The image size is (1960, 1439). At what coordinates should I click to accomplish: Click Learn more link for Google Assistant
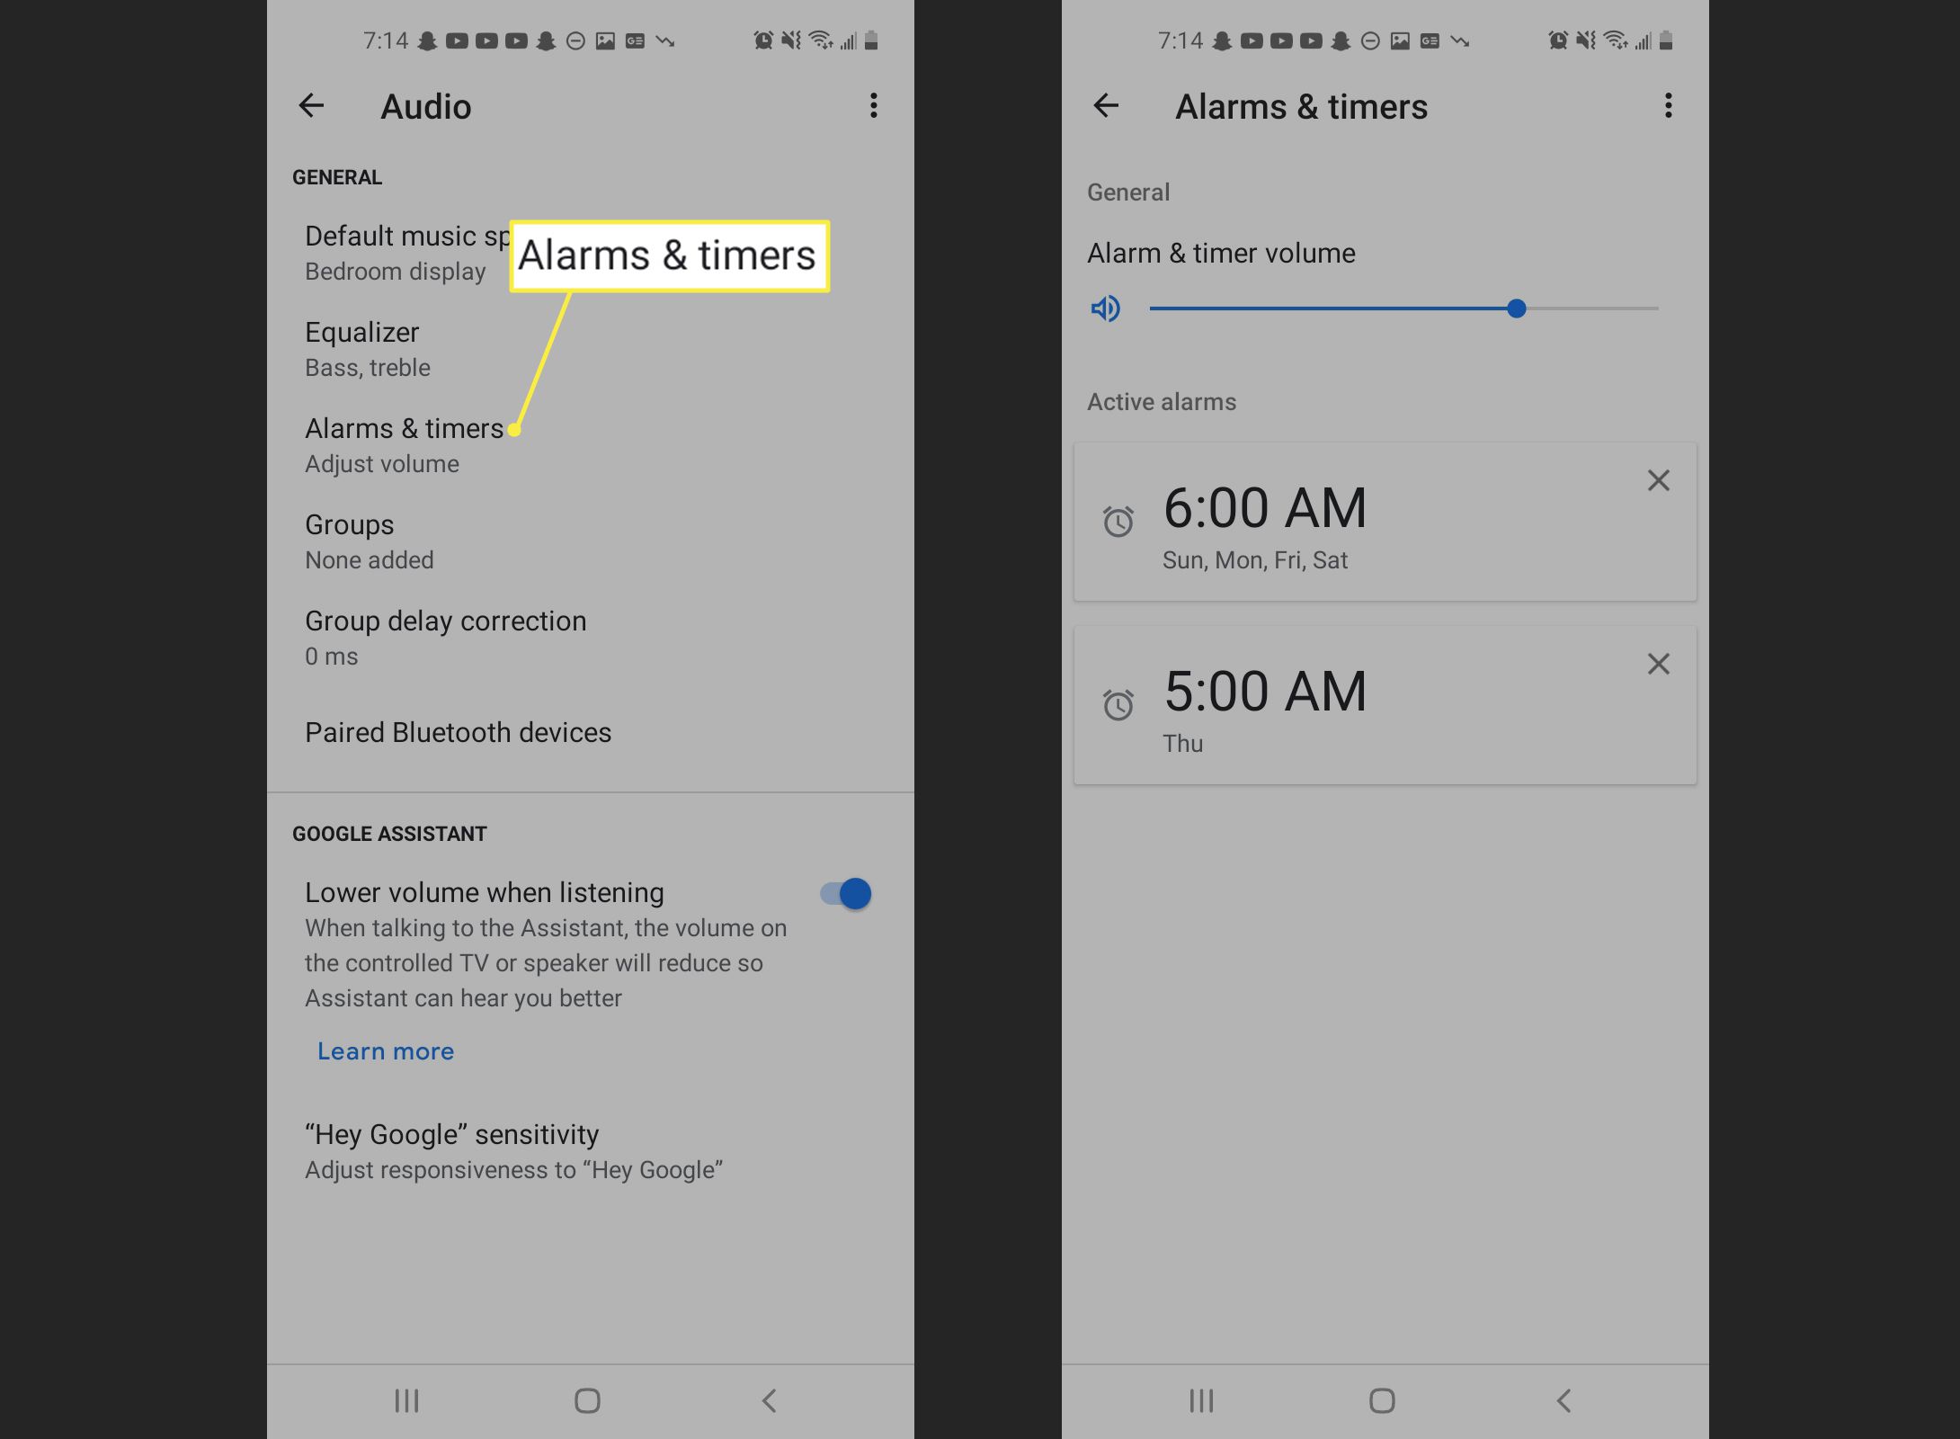point(385,1050)
